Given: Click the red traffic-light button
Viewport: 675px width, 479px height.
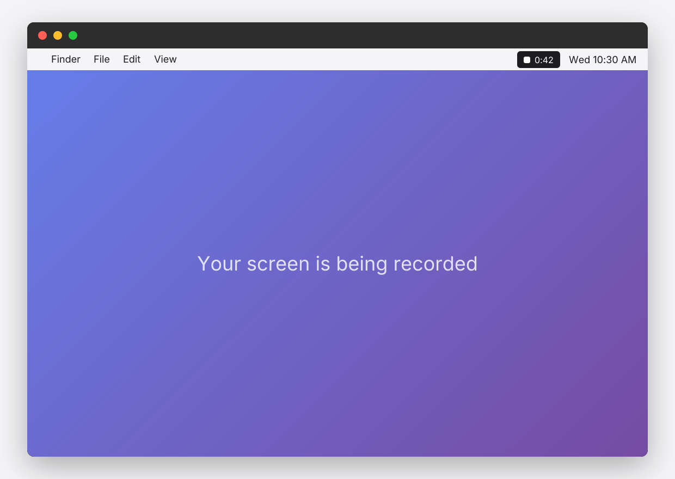Looking at the screenshot, I should coord(42,35).
